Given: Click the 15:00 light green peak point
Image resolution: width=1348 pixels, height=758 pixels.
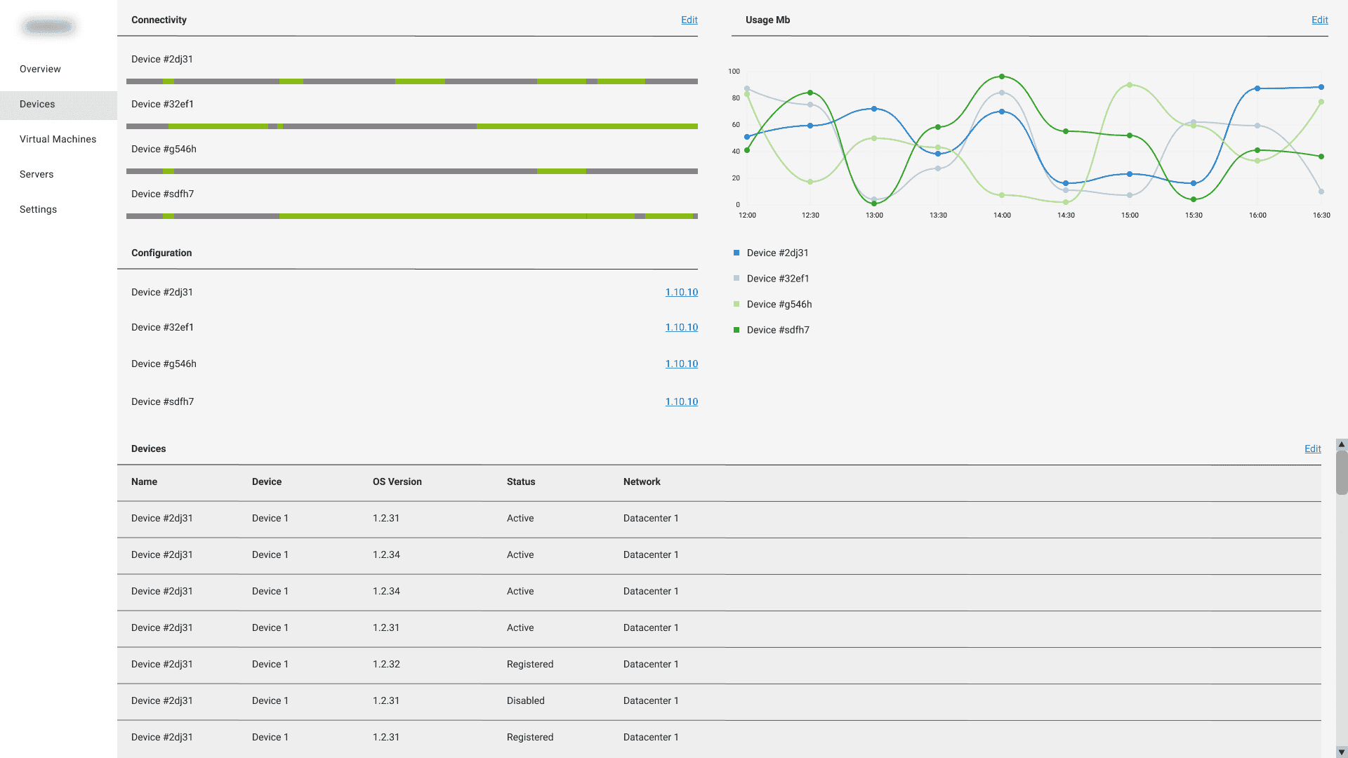Looking at the screenshot, I should pos(1130,85).
